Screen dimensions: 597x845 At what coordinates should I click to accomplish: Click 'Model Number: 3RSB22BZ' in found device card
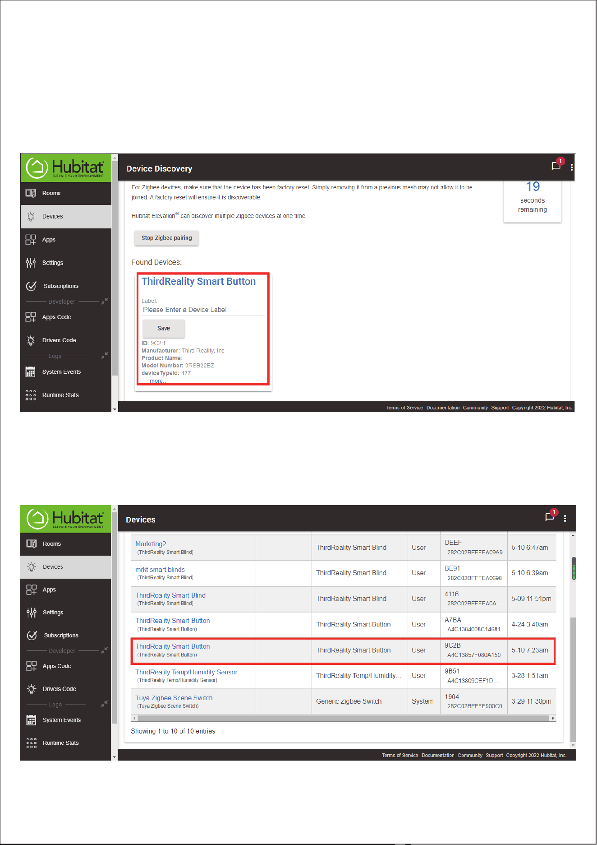coord(178,366)
